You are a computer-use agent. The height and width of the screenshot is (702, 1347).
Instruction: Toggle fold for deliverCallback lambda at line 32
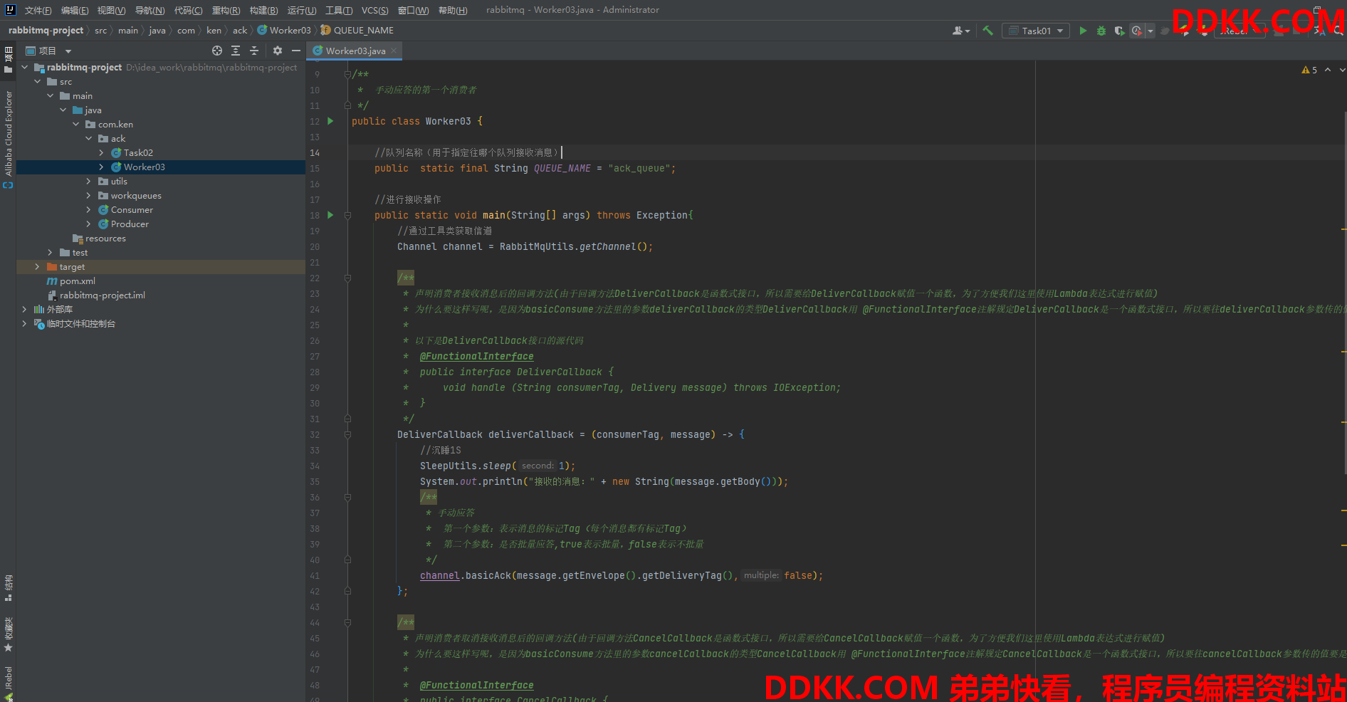click(x=347, y=434)
